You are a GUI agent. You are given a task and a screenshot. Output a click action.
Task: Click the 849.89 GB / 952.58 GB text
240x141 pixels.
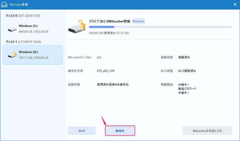point(34,32)
